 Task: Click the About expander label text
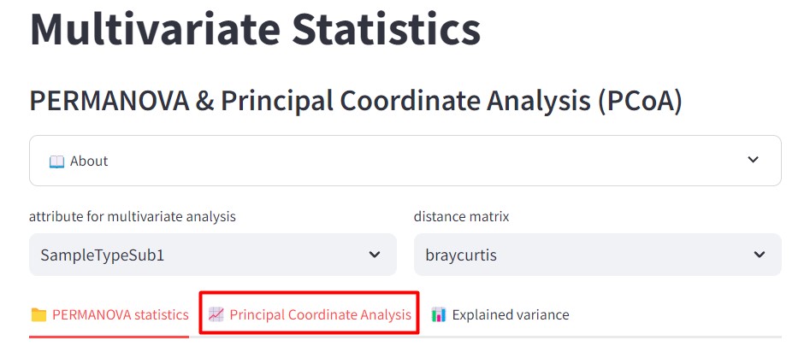pyautogui.click(x=89, y=161)
